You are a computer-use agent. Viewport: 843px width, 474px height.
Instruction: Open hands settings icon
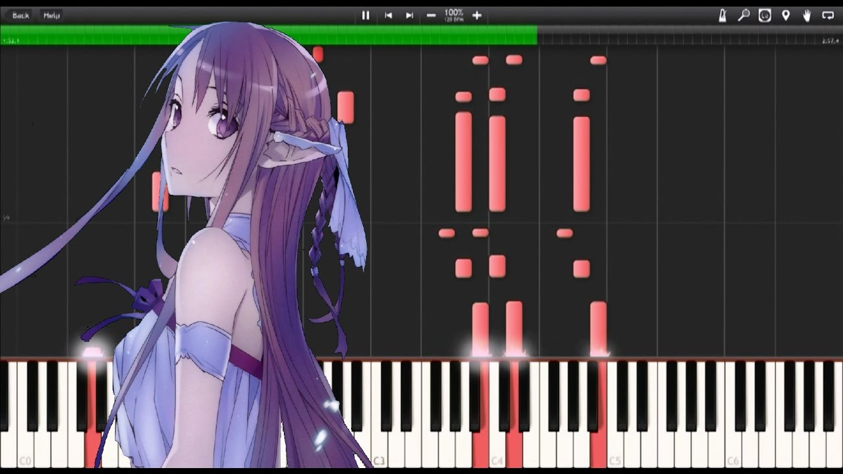click(807, 15)
